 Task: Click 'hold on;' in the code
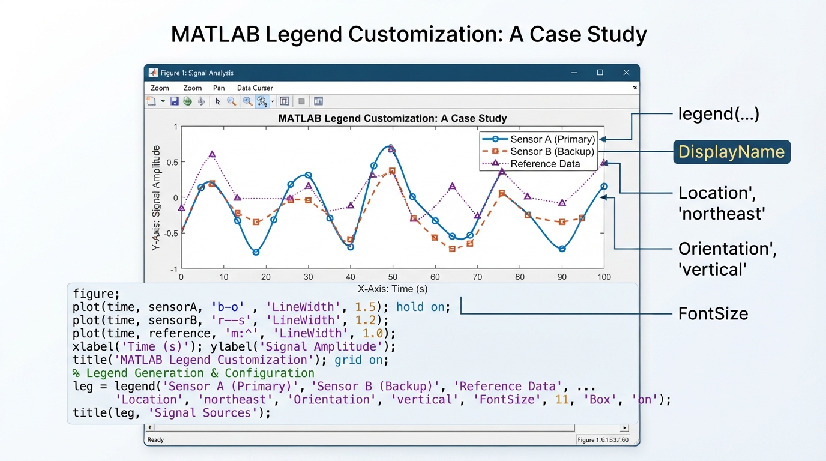coord(423,307)
